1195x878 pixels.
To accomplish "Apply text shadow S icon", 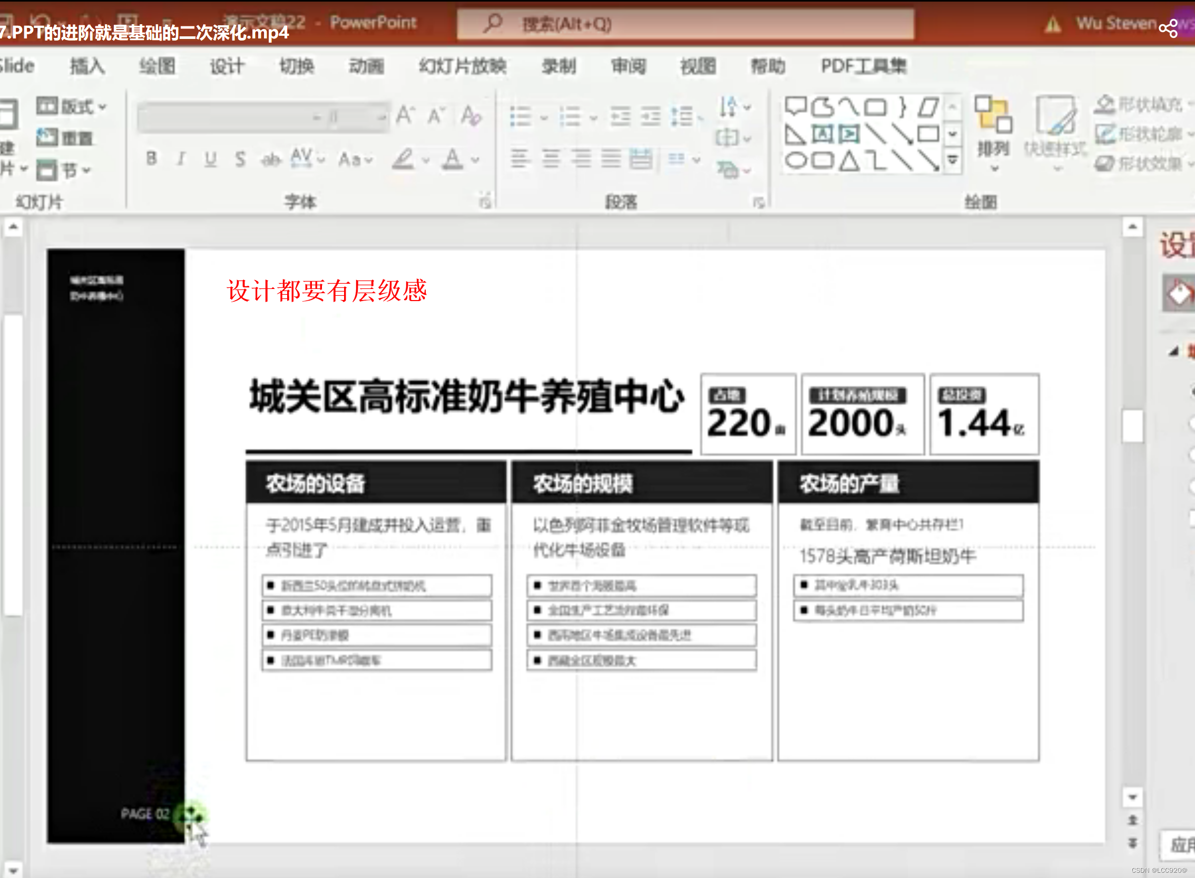I will (x=240, y=158).
